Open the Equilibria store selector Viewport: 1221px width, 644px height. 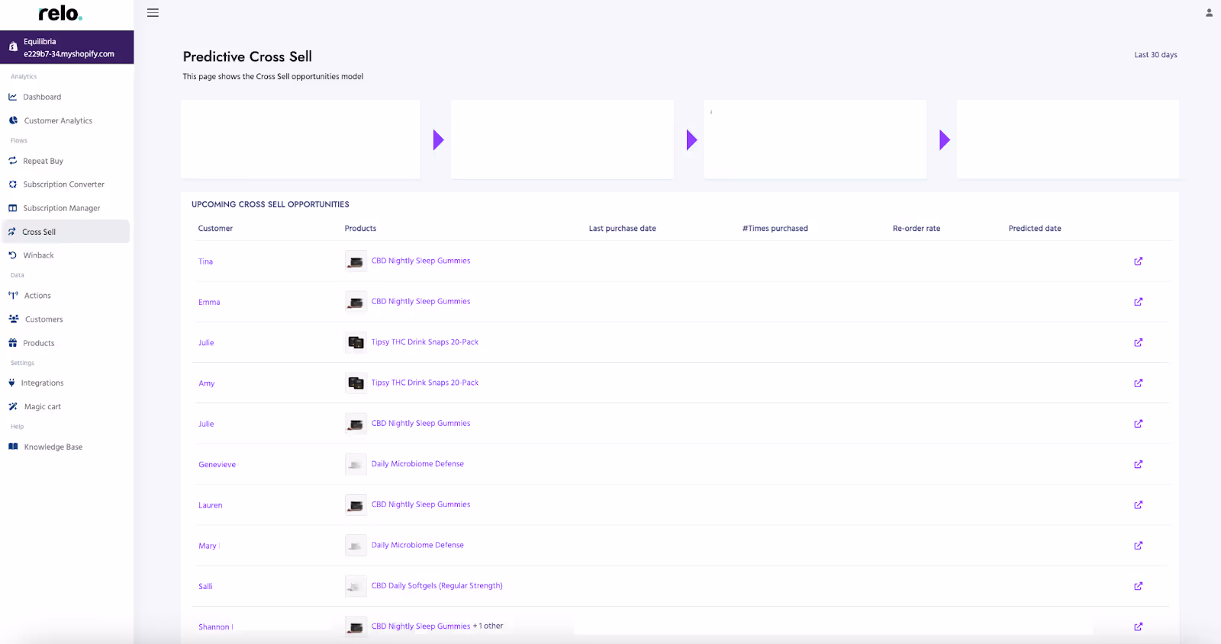click(x=67, y=47)
